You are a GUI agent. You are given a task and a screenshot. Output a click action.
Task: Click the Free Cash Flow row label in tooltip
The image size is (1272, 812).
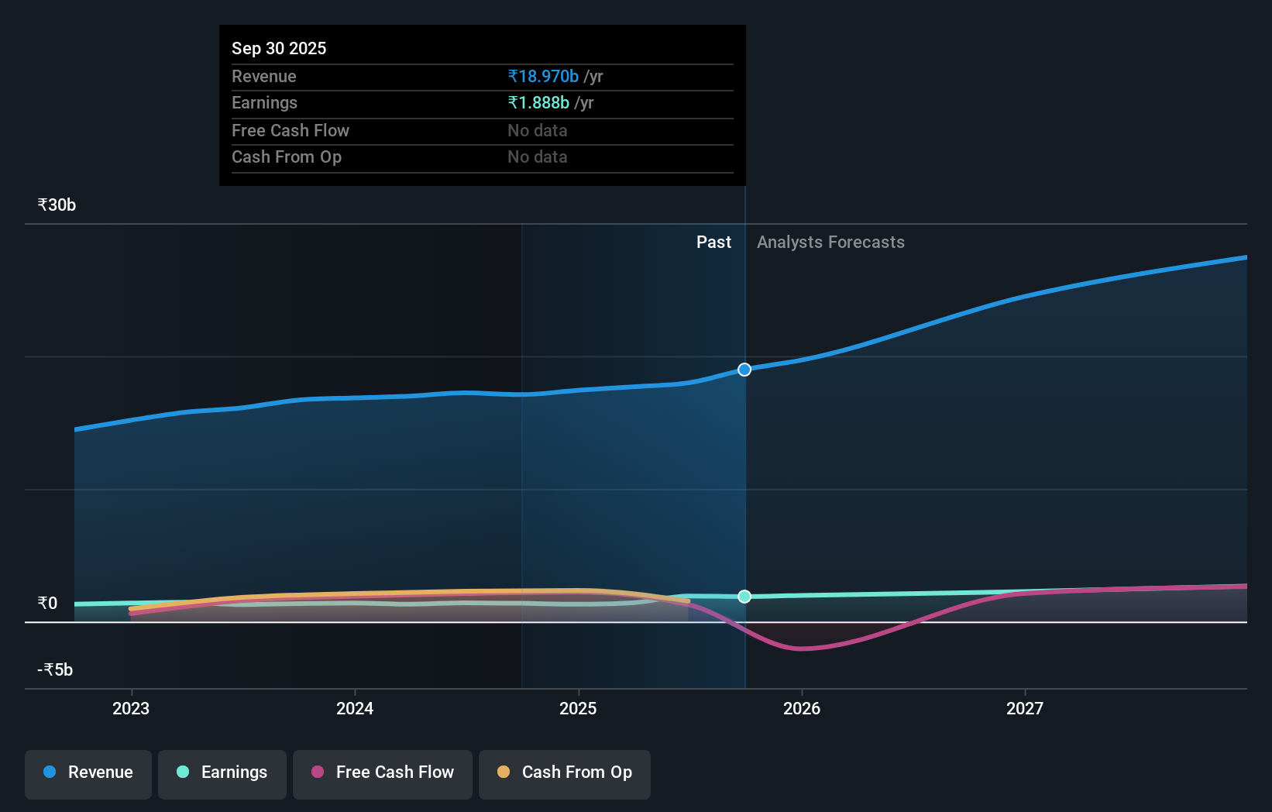[290, 131]
